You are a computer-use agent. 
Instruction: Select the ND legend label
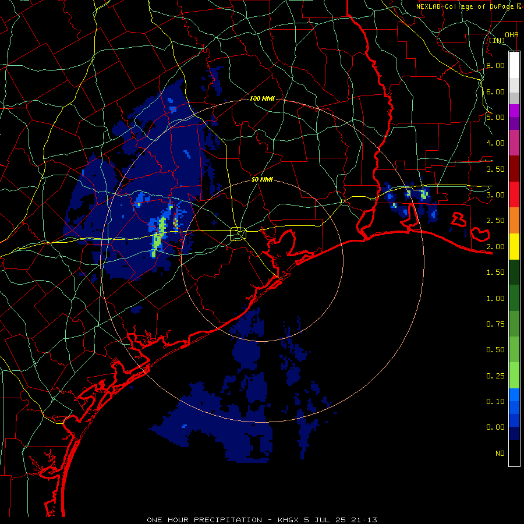point(500,454)
